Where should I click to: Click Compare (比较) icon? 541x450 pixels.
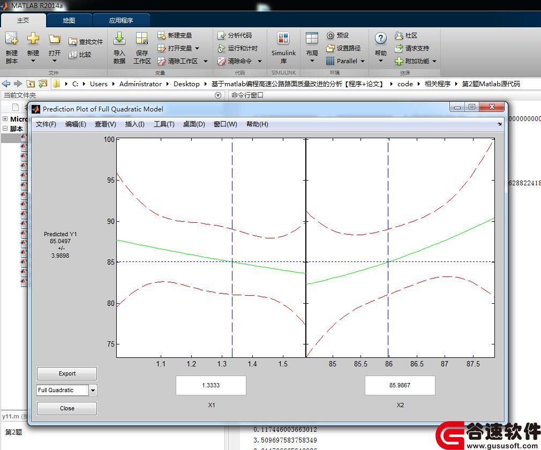[x=72, y=55]
